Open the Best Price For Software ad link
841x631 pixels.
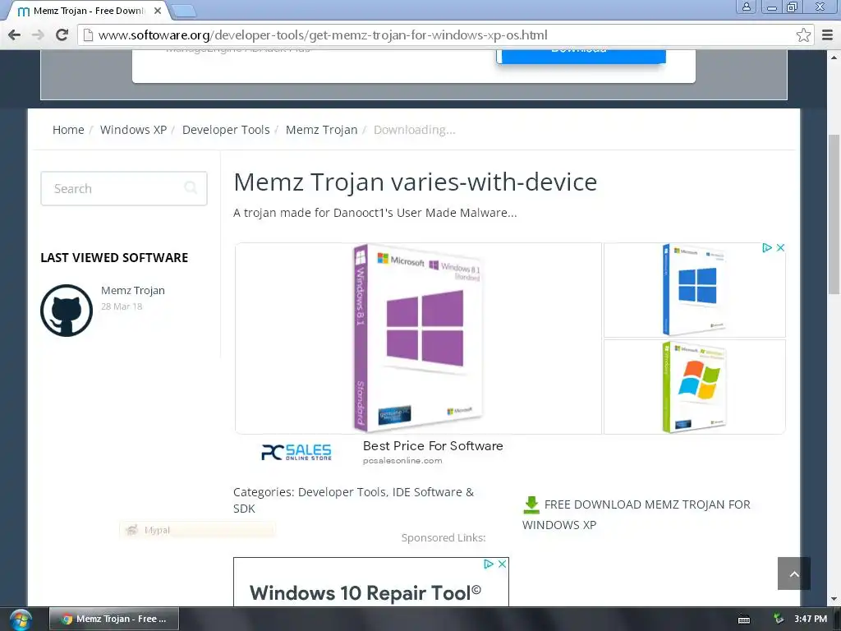[x=433, y=446]
